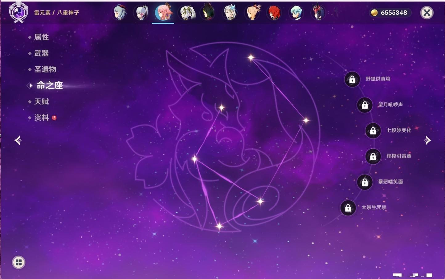Screen dimensions: 445x279
Task: Go to the previous character with left arrow
Action: [18, 140]
